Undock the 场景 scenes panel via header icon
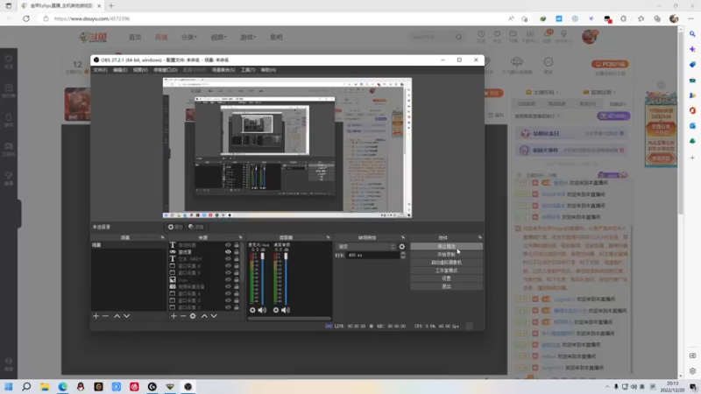The height and width of the screenshot is (394, 701). click(x=163, y=237)
